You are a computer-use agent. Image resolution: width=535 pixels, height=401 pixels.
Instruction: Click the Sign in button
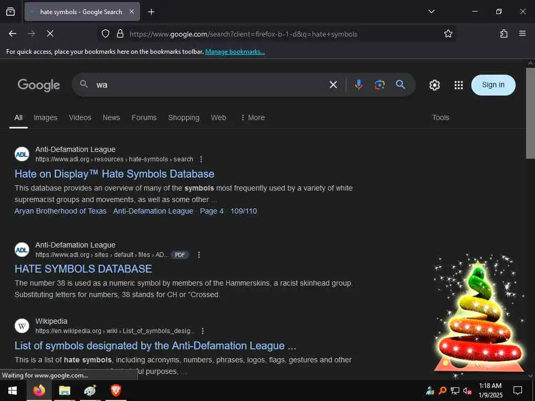493,85
